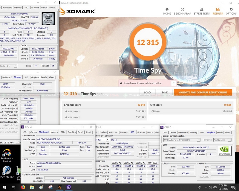239x191 pixels.
Task: Click the question mark beside the validation warning
Action: tap(174, 83)
